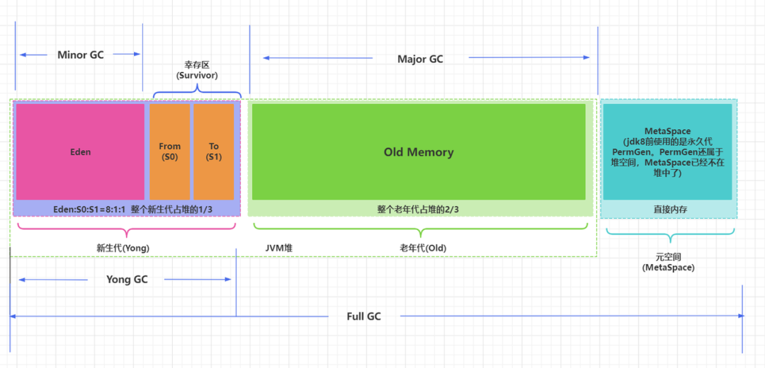Select the green Old Memory block
Screen dimensions: 765x368
419,151
